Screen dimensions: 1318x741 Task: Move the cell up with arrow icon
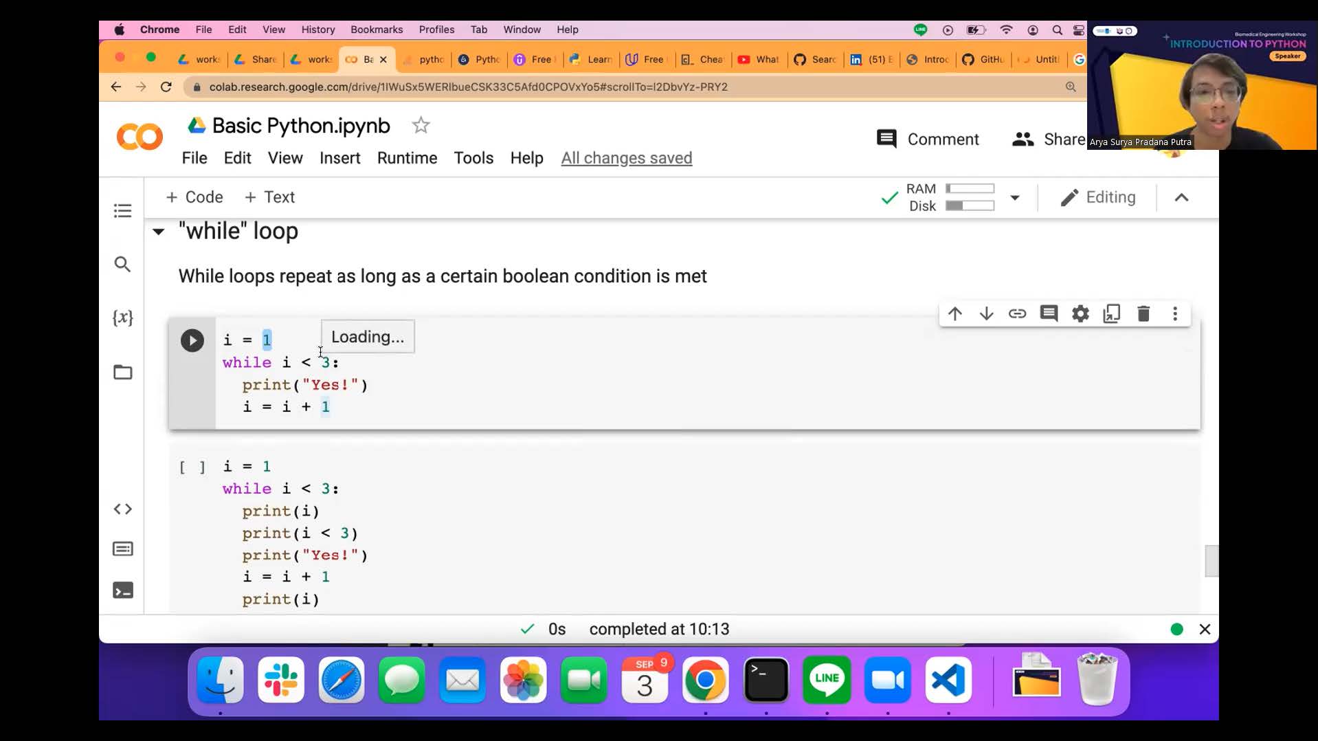955,314
